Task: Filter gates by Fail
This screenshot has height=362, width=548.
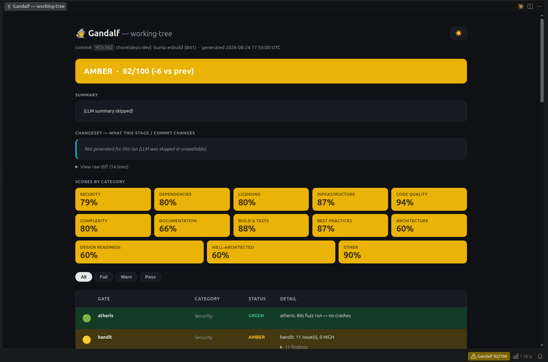Action: point(104,277)
